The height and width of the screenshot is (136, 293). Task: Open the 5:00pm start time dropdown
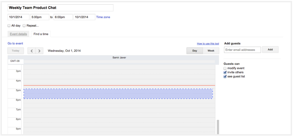[x=40, y=17]
